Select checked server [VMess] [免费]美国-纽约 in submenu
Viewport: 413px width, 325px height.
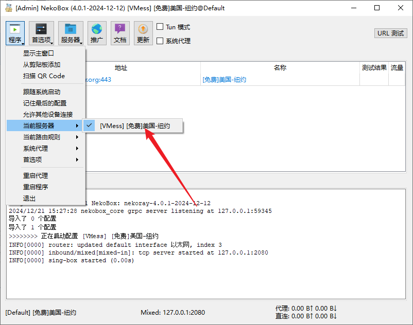133,125
